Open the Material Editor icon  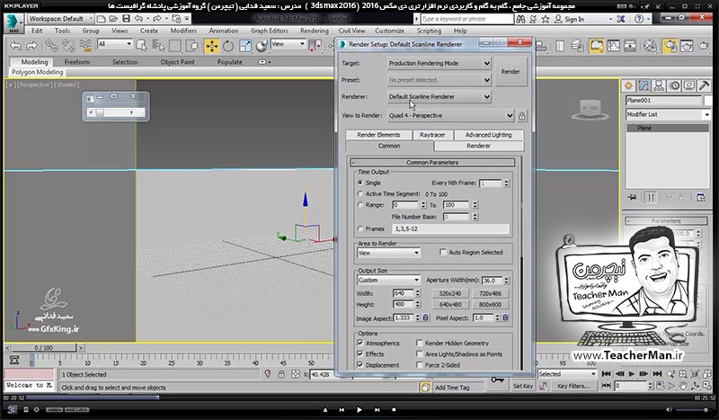(x=650, y=46)
